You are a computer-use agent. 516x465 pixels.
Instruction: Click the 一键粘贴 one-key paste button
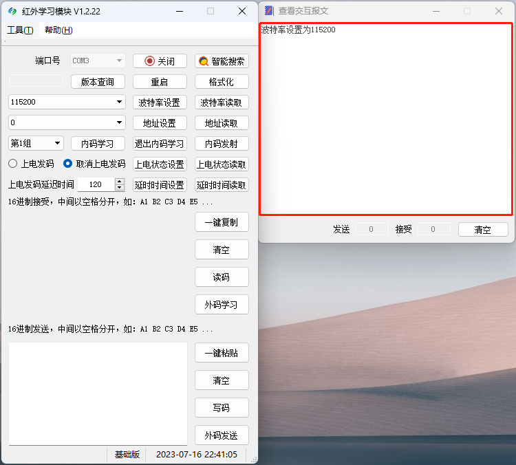(222, 353)
